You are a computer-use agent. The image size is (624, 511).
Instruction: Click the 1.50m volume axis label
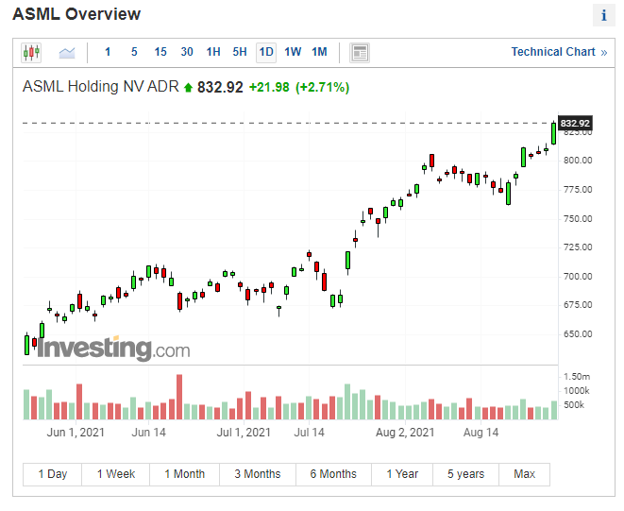click(577, 376)
